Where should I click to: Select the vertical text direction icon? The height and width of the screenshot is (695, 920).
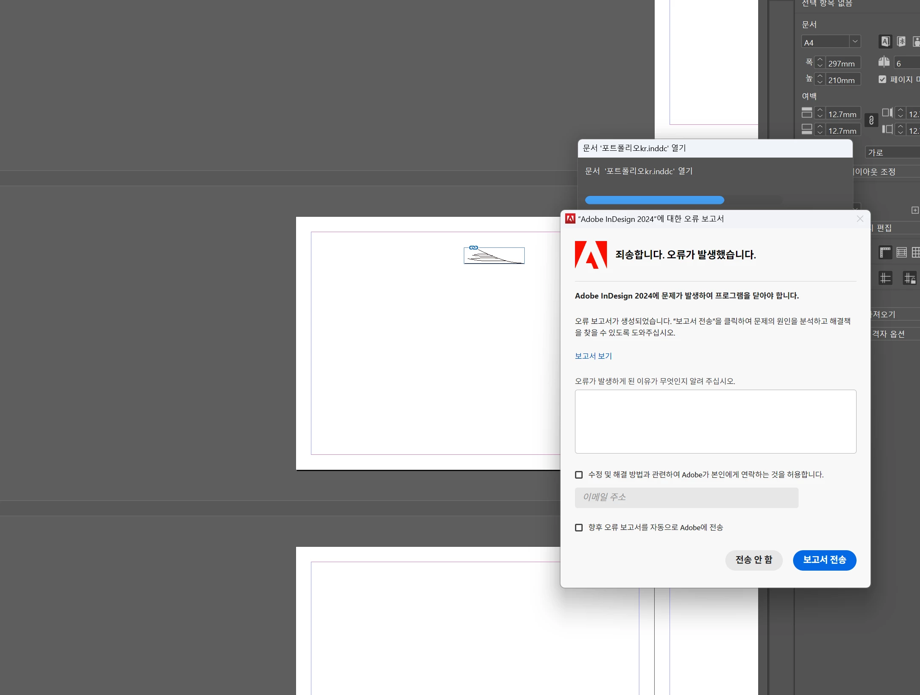pyautogui.click(x=901, y=41)
